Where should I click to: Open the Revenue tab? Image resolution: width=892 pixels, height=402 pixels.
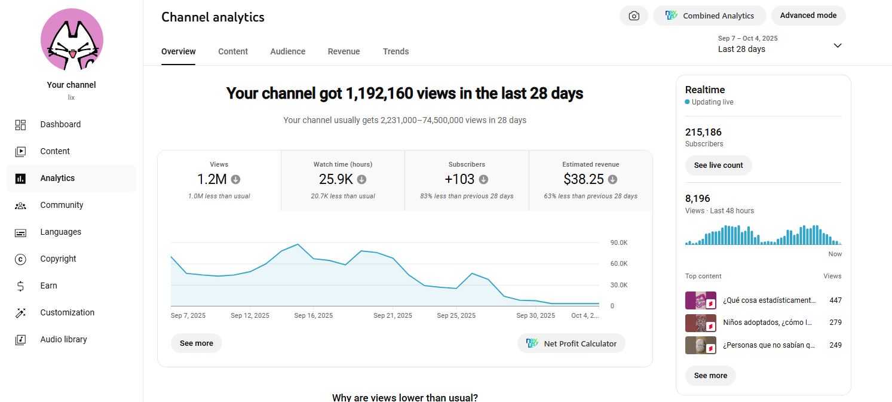tap(344, 51)
